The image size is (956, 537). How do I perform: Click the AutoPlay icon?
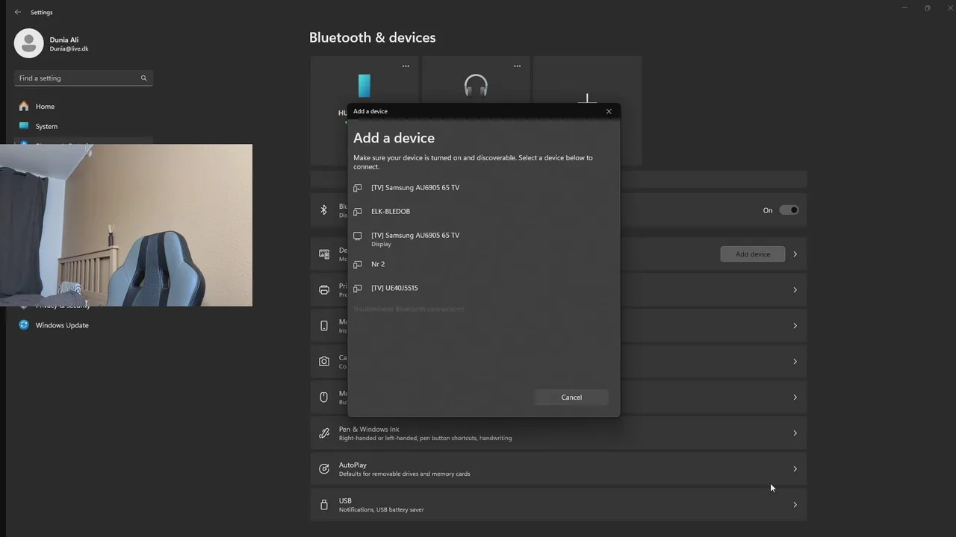324,469
